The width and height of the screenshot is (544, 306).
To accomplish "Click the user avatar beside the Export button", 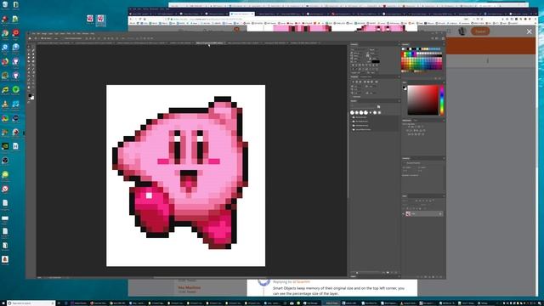I will (x=462, y=31).
